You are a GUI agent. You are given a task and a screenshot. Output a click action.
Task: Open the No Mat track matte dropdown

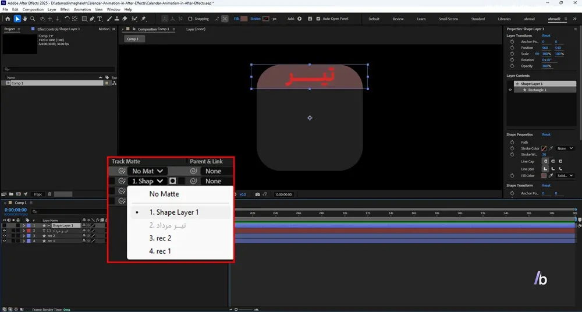pos(147,171)
